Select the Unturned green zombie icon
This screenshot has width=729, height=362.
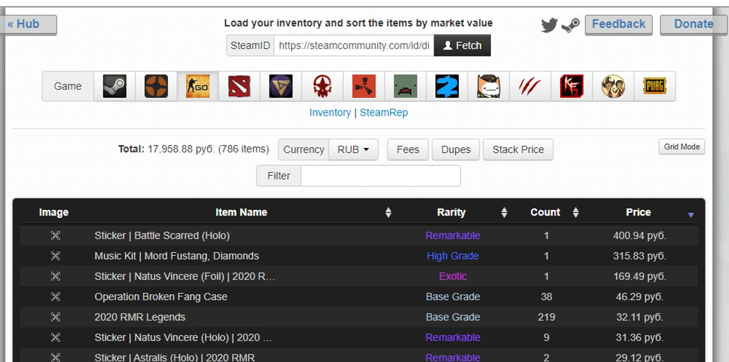[405, 86]
